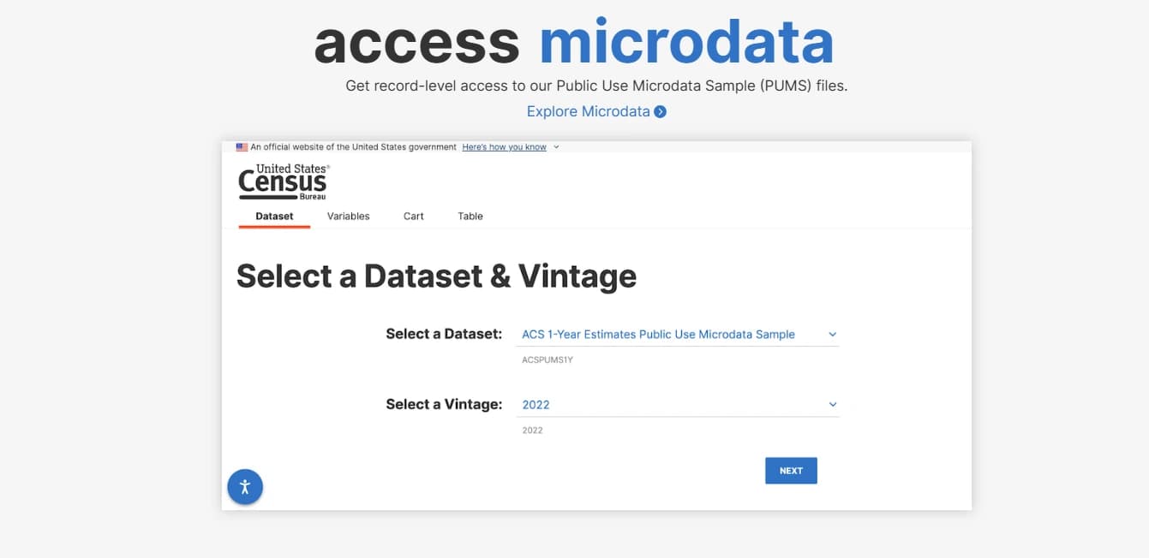Image resolution: width=1149 pixels, height=558 pixels.
Task: Click the "access microdata" title text
Action: pos(573,43)
